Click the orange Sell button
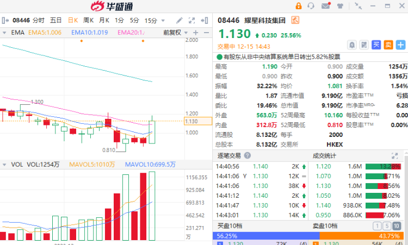The width and height of the screenshot is (408, 245). tap(388, 45)
